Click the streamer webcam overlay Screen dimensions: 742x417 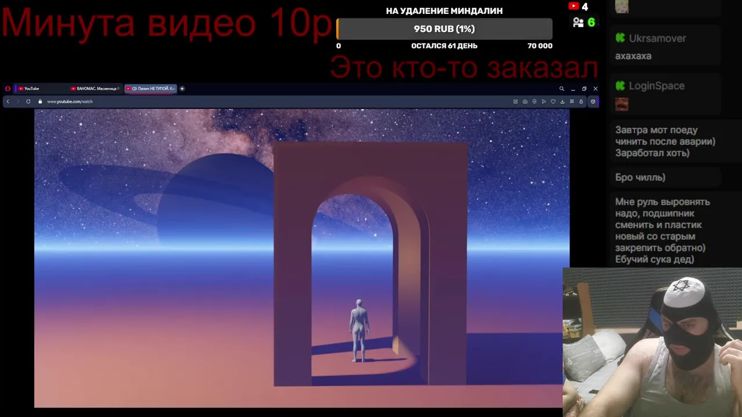coord(652,342)
